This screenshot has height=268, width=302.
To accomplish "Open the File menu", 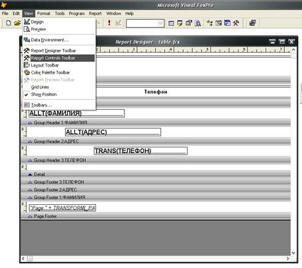I will 5,13.
